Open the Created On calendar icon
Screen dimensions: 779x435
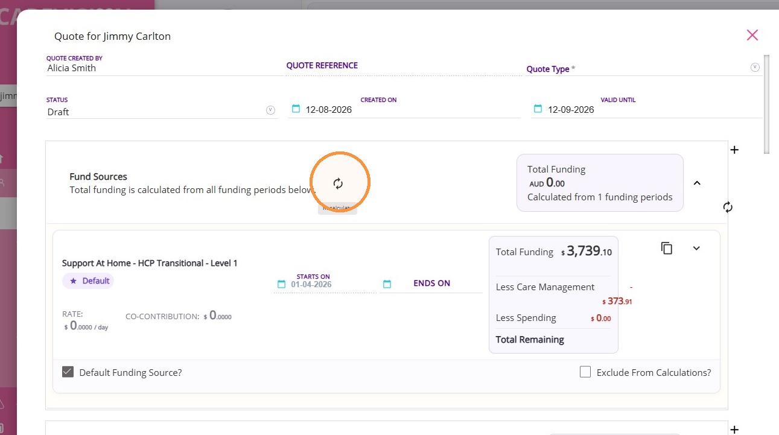[x=296, y=109]
